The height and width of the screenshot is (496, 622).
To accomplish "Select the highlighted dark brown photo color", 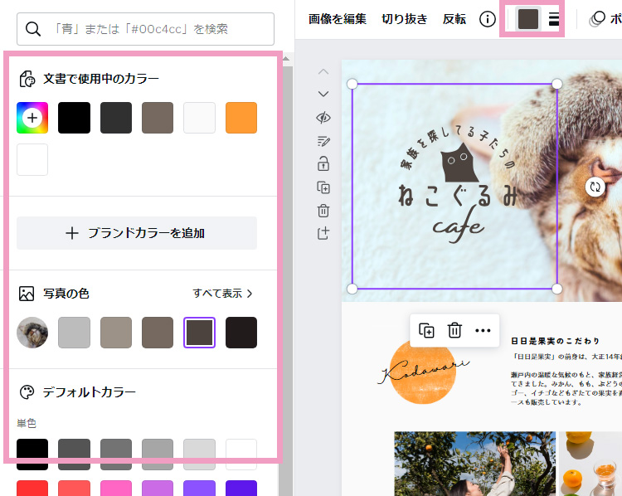I will [x=199, y=333].
